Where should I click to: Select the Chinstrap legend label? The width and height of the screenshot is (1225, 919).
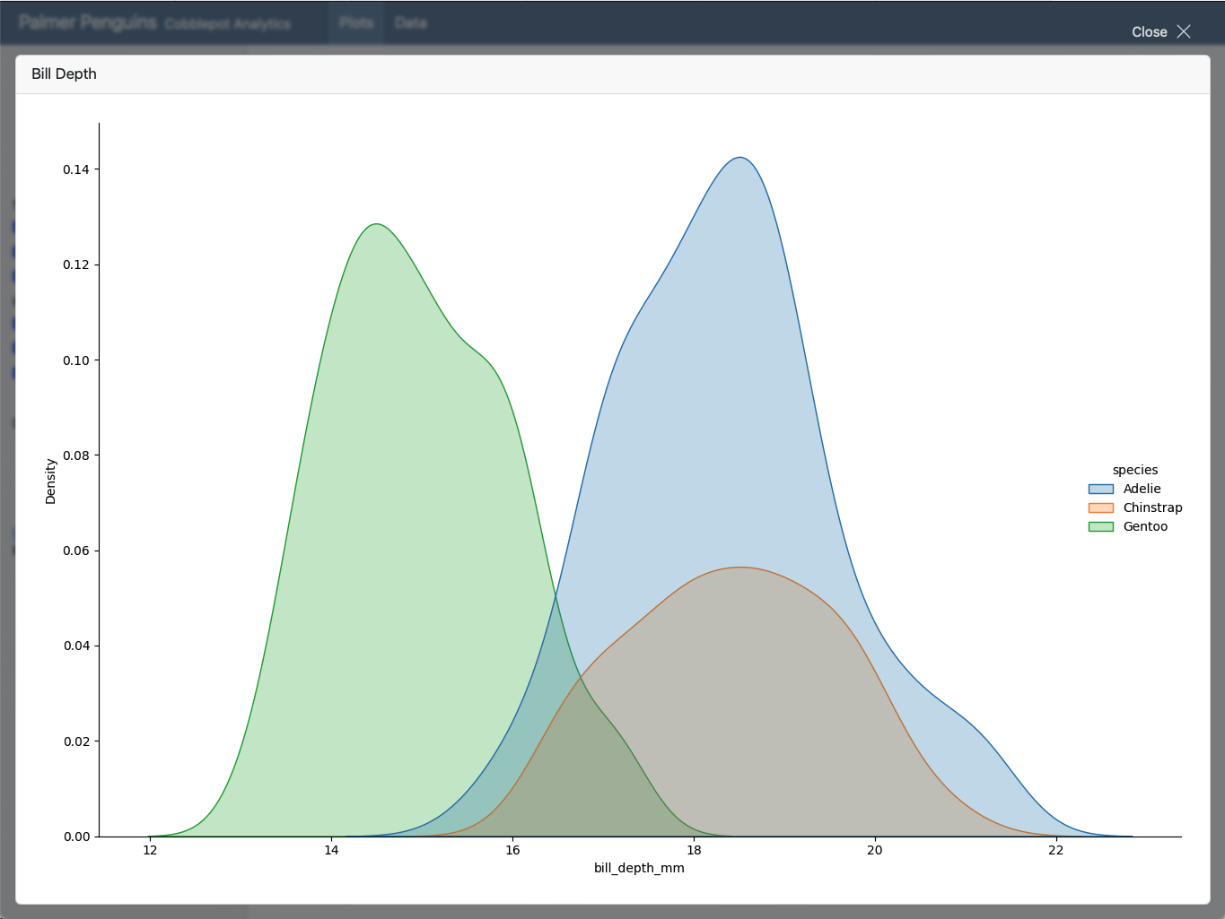tap(1152, 507)
